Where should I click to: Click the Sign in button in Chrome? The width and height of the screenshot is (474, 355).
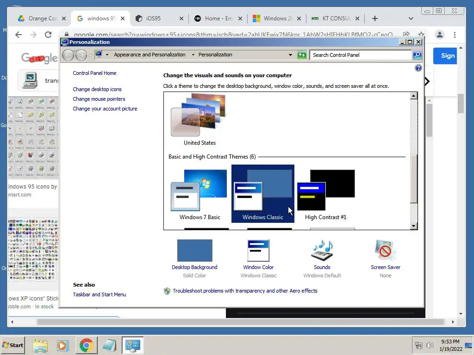445,56
